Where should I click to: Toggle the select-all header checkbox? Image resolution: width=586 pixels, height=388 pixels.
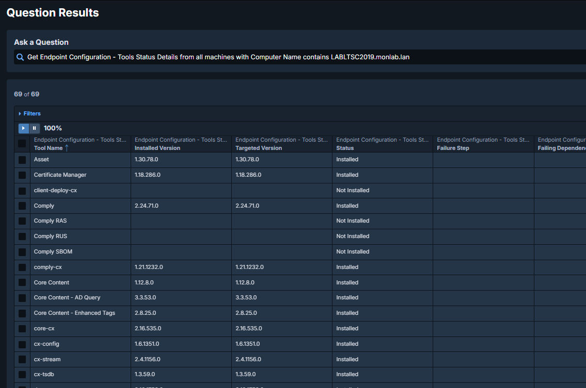pyautogui.click(x=22, y=144)
